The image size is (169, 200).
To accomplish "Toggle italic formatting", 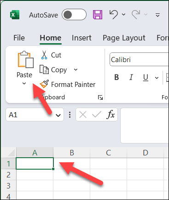I will pyautogui.click(x=131, y=77).
